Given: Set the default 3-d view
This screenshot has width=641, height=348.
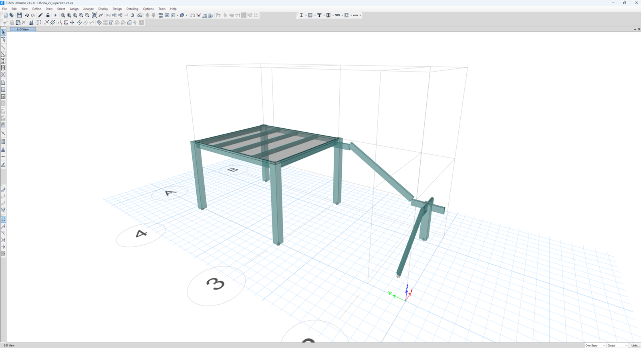Looking at the screenshot, I should point(108,15).
